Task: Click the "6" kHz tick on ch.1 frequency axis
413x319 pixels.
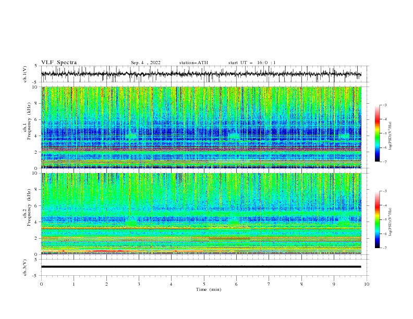Action: [x=36, y=119]
